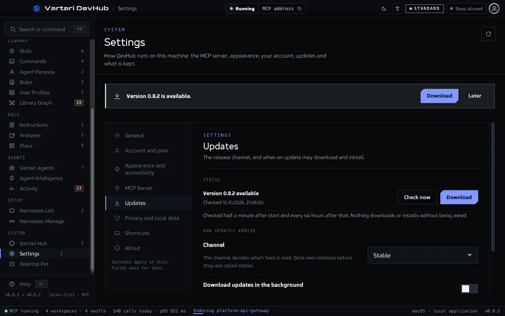Click the Running status indicator
This screenshot has width=505, height=316.
click(x=242, y=9)
